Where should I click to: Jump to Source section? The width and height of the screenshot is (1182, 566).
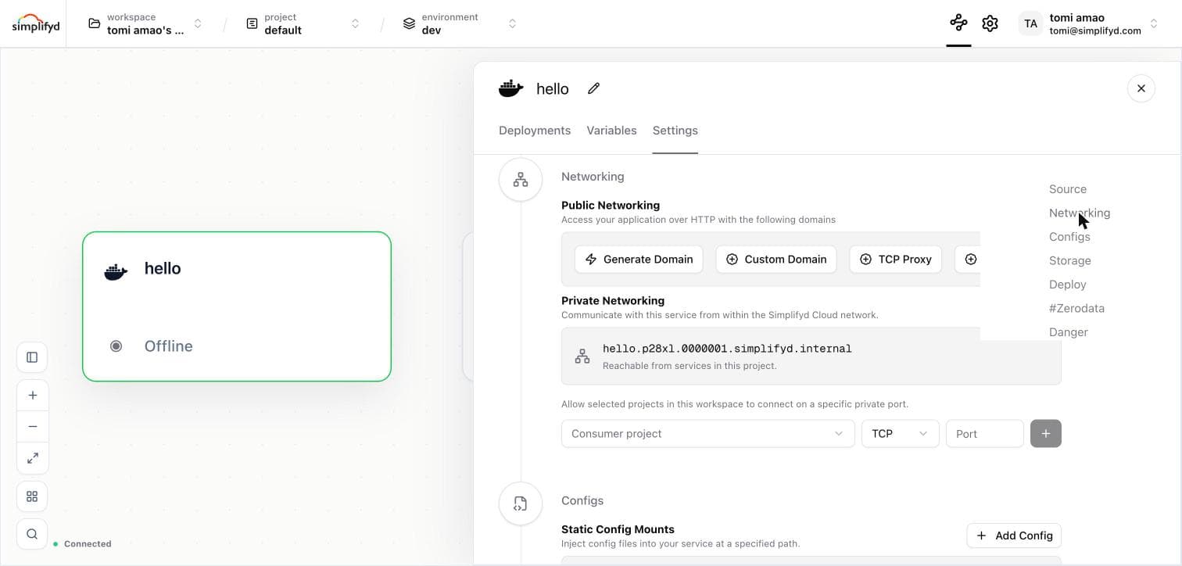pyautogui.click(x=1068, y=189)
